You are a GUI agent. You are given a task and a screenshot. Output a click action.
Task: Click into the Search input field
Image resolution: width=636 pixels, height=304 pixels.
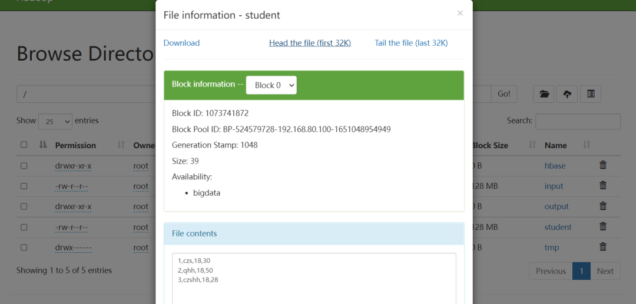click(x=577, y=121)
